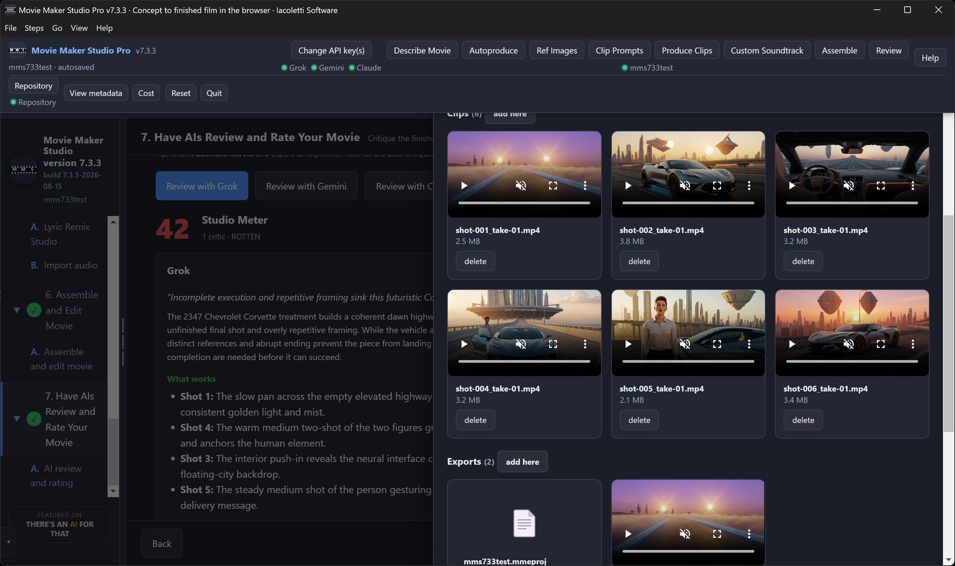Open fullscreen for exported movie in Exports
The width and height of the screenshot is (955, 566).
pos(717,534)
